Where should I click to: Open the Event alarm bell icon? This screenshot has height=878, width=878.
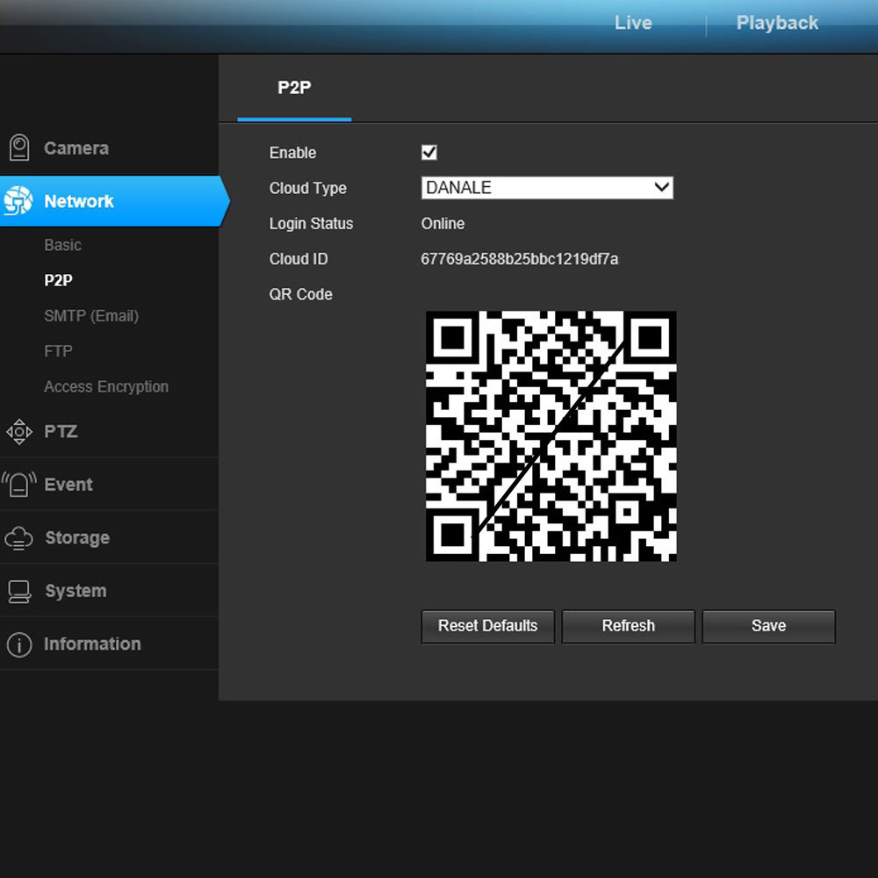18,485
